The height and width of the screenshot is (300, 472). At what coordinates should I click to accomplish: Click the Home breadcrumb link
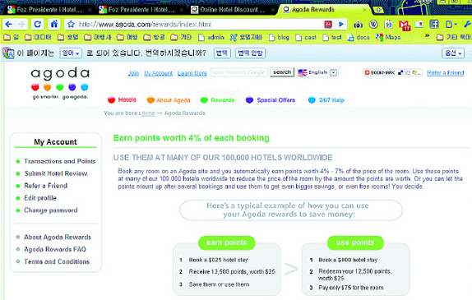148,113
